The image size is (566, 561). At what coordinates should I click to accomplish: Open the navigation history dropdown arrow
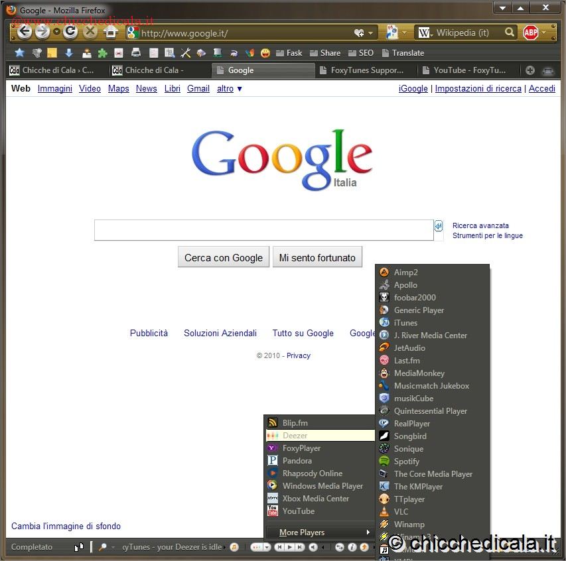click(56, 32)
